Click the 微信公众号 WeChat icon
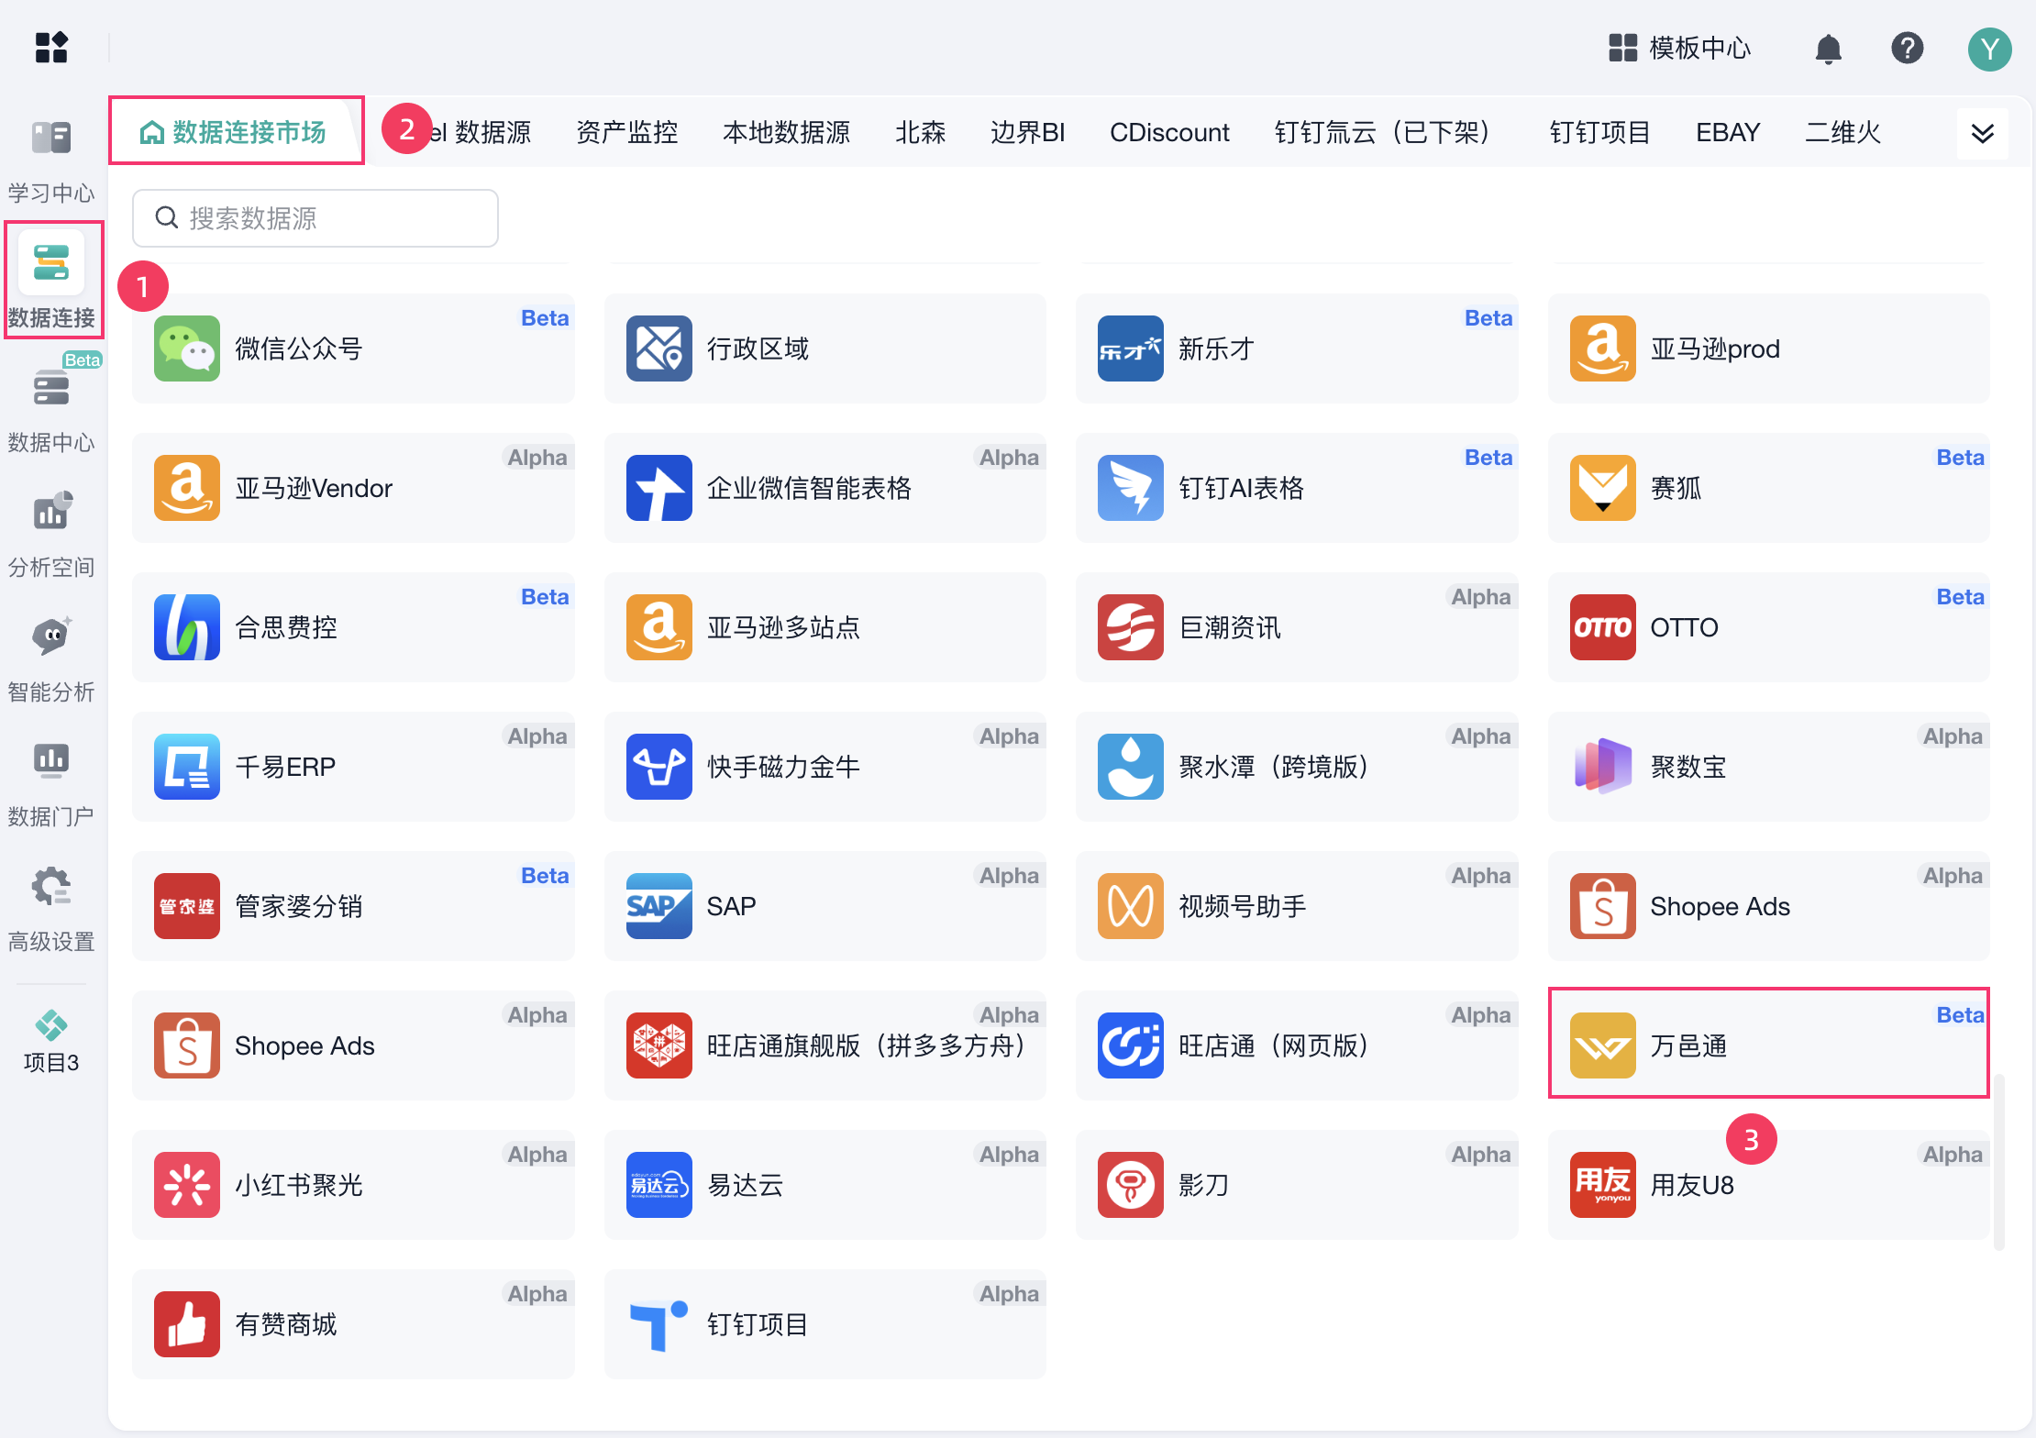The height and width of the screenshot is (1438, 2036). (187, 348)
